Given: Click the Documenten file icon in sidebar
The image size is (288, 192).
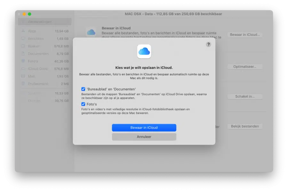Looking at the screenshot, I should pyautogui.click(x=23, y=54).
